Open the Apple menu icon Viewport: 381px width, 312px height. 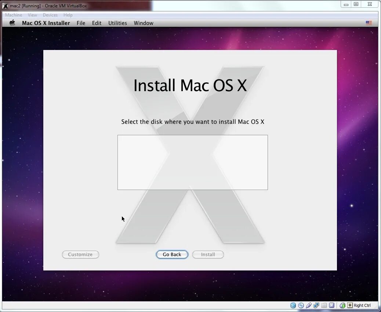(12, 23)
